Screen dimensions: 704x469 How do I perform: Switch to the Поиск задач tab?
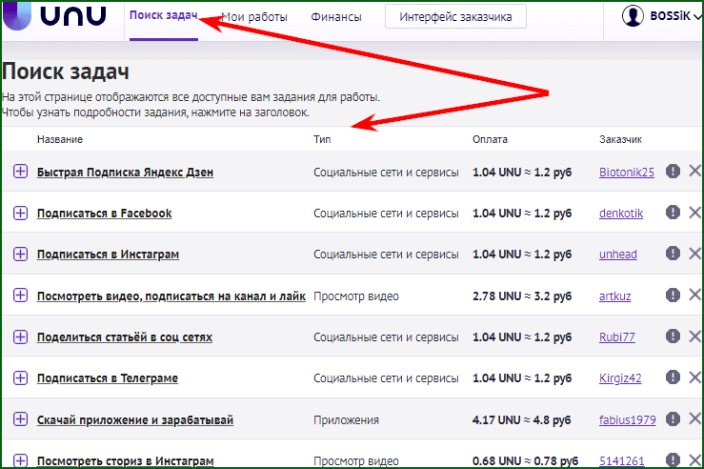[x=164, y=15]
